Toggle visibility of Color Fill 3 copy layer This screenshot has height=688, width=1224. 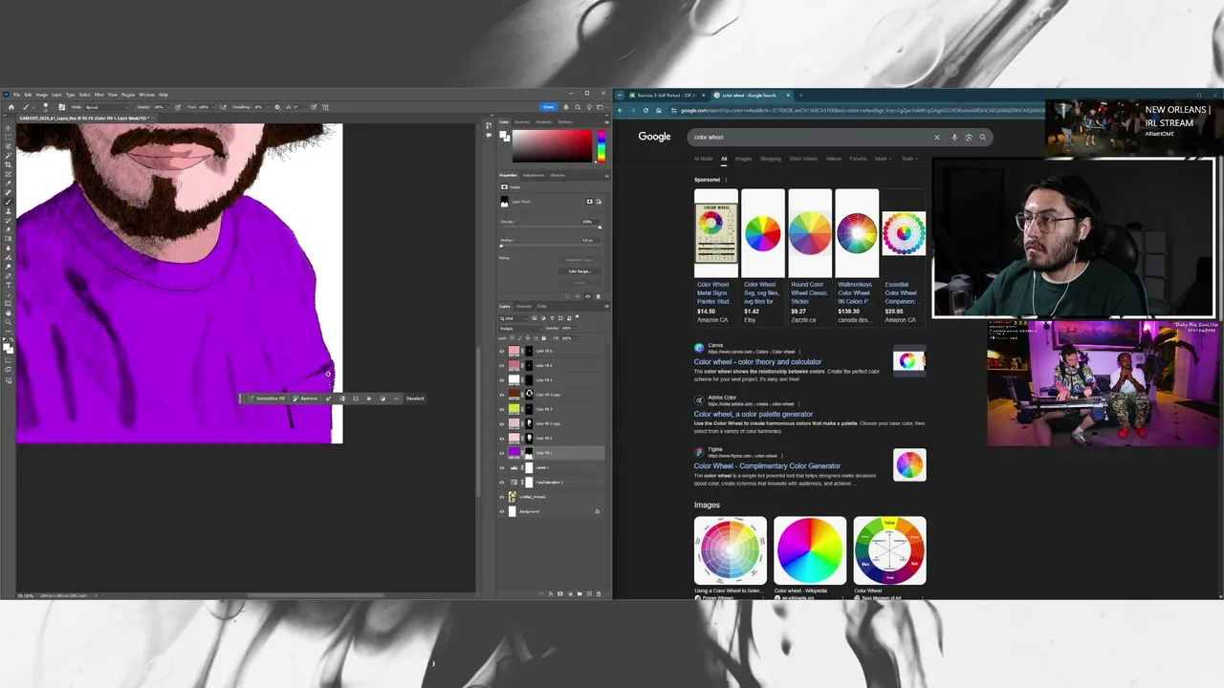tap(502, 394)
